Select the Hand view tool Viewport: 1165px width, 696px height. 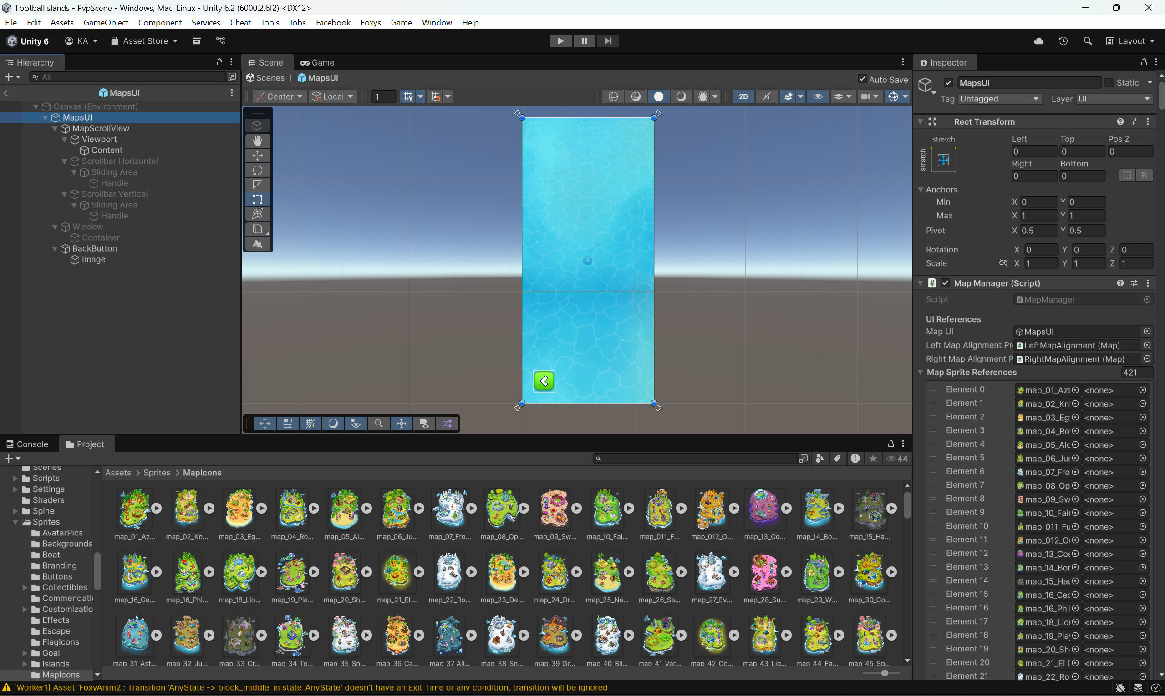point(257,141)
